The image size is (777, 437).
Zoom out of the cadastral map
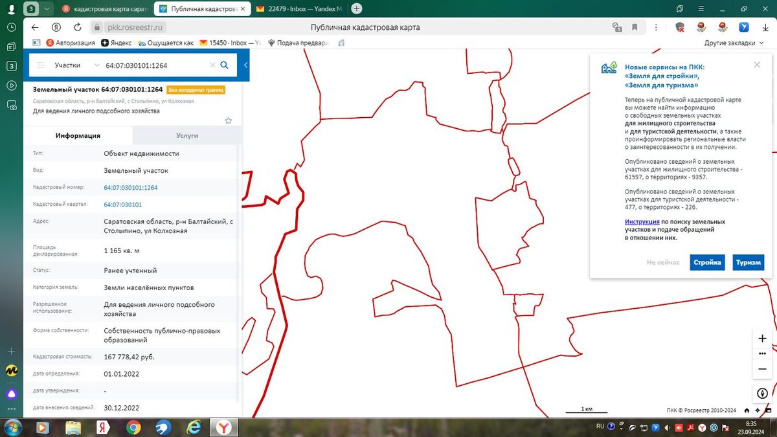coord(762,369)
